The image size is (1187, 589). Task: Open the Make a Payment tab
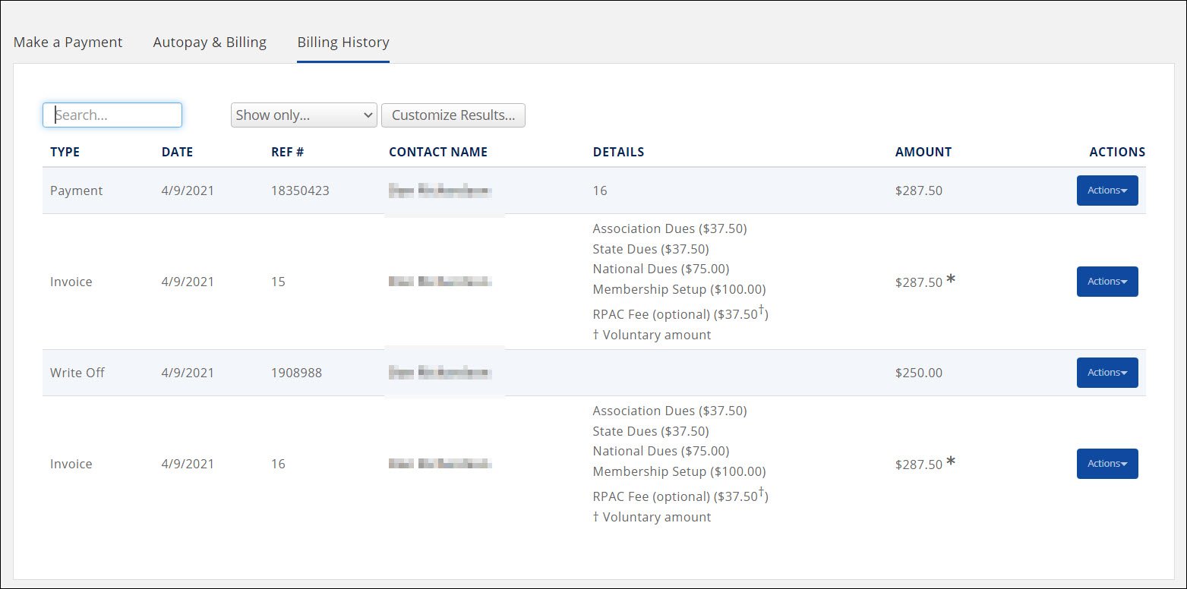pyautogui.click(x=68, y=43)
